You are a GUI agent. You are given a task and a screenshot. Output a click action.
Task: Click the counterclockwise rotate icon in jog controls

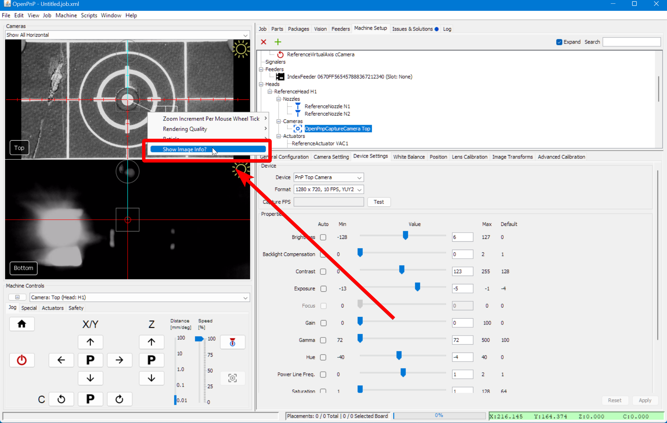(x=61, y=399)
